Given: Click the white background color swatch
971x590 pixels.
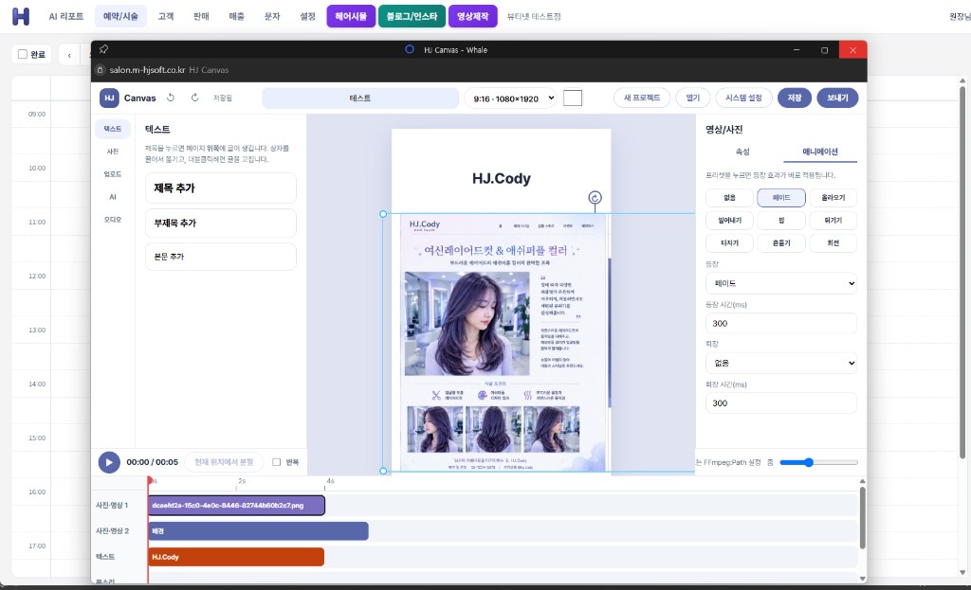Looking at the screenshot, I should pos(572,98).
